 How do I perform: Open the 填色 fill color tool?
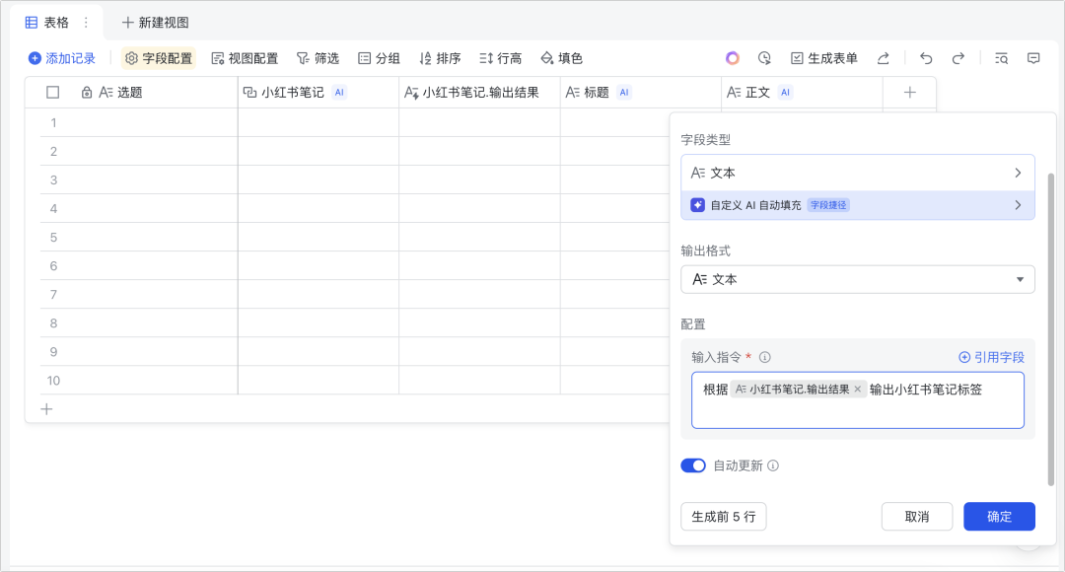(562, 58)
